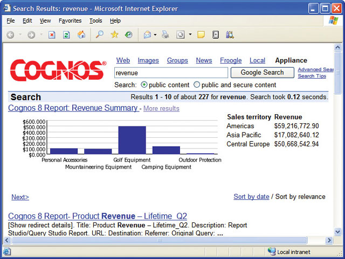Click the vertical scrollbar up arrow
Viewport: 345px width, 259px height.
[337, 47]
